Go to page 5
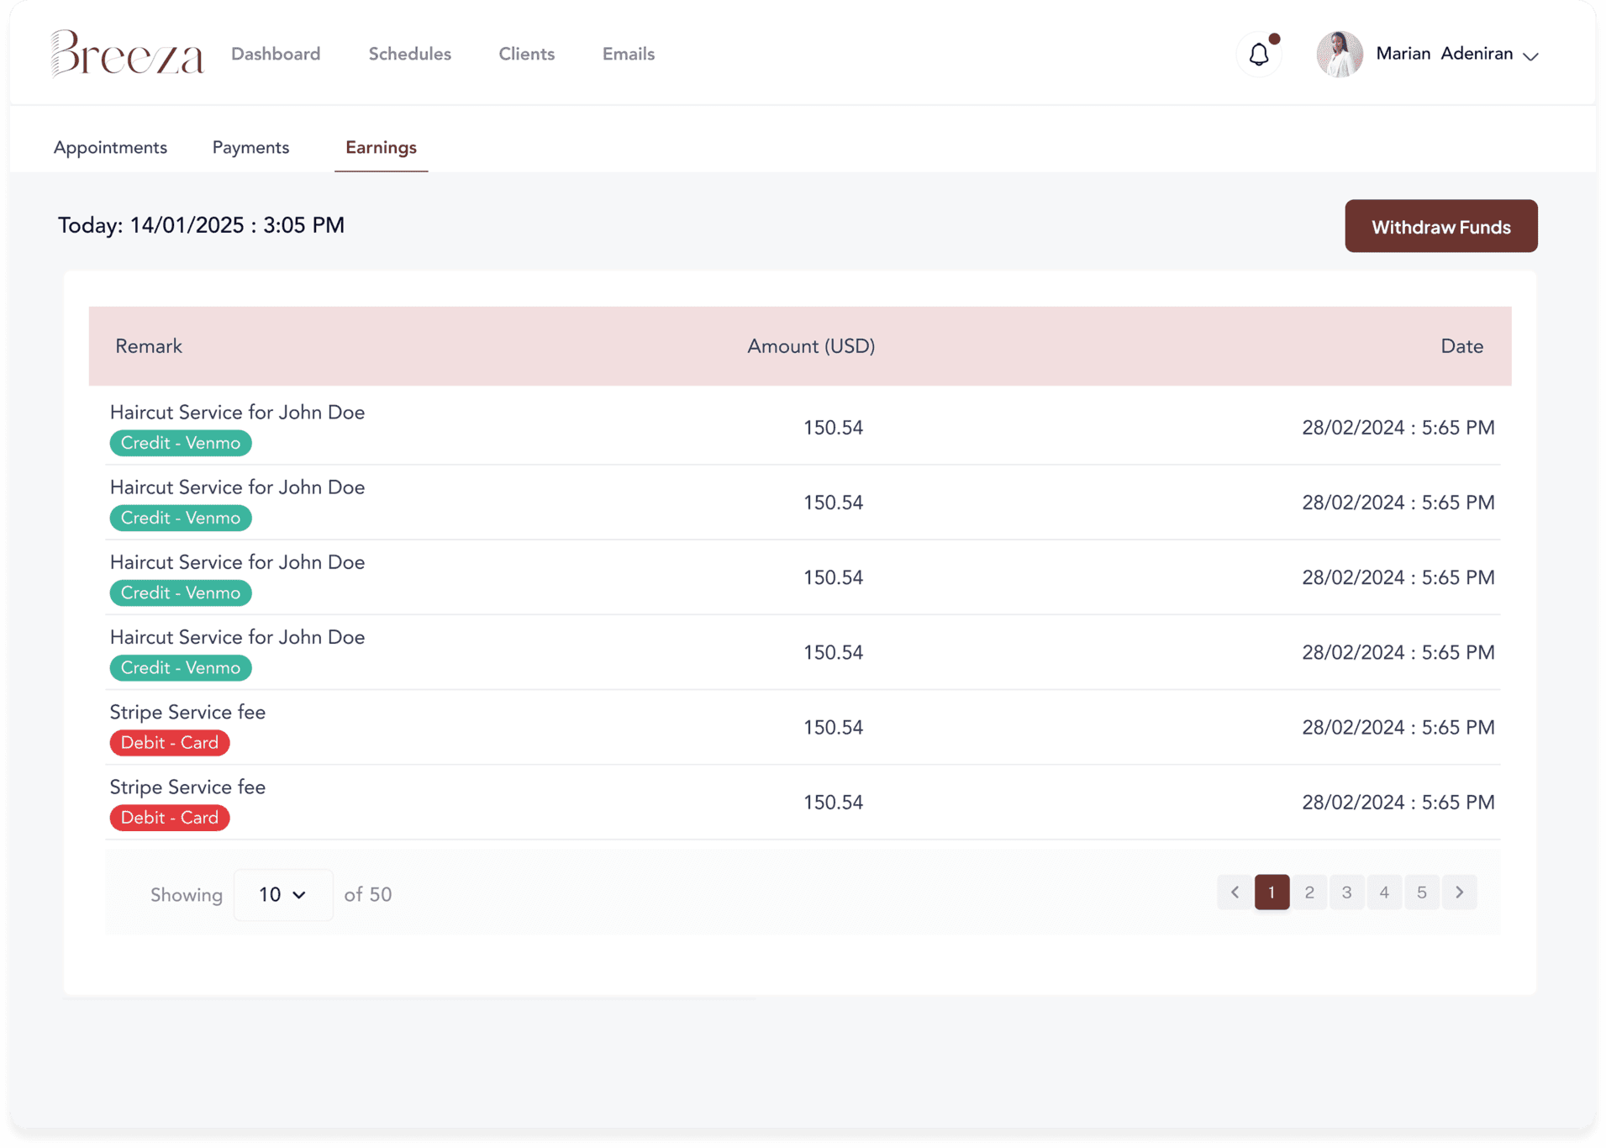Screen dimensions: 1606x1148 [x=1422, y=892]
